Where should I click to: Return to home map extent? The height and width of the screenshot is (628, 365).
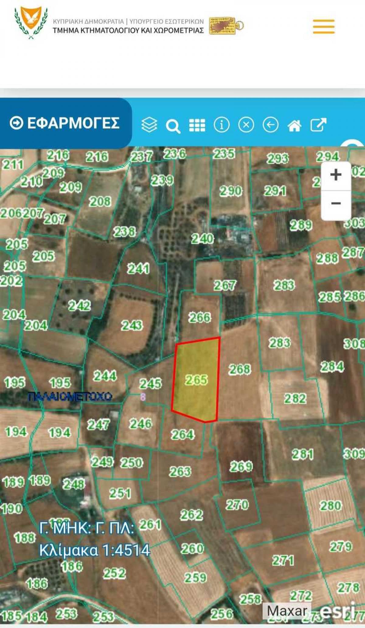point(294,125)
